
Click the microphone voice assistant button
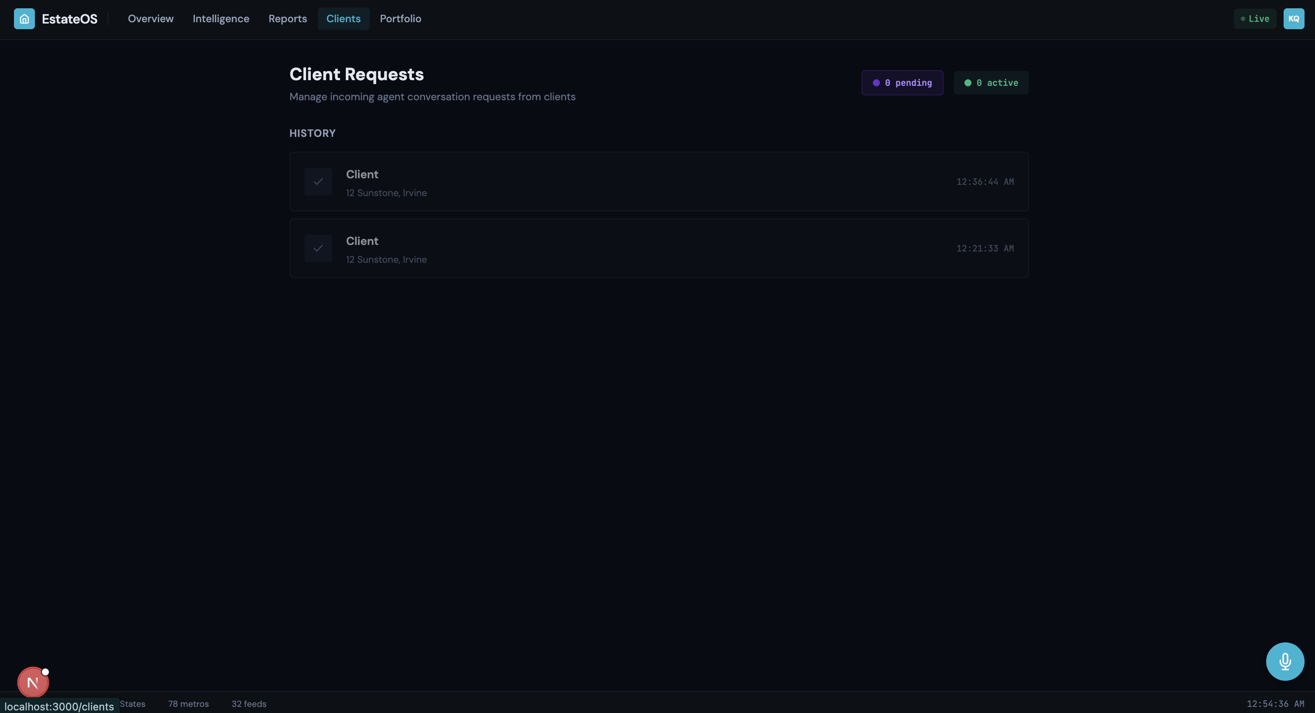tap(1284, 661)
